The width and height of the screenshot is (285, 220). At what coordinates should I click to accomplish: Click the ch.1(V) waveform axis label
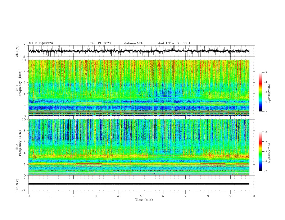tap(17, 51)
